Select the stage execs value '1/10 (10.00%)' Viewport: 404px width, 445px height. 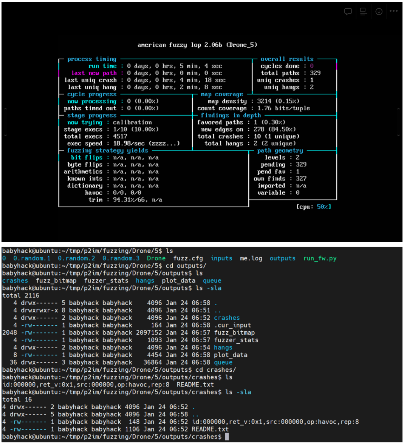click(x=136, y=130)
